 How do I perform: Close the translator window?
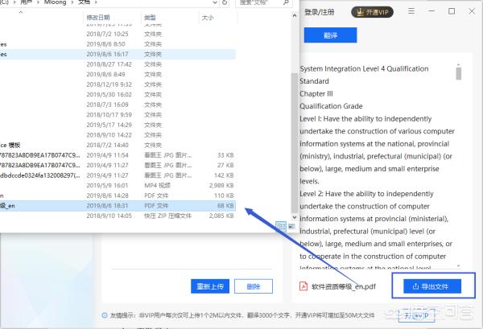[472, 11]
